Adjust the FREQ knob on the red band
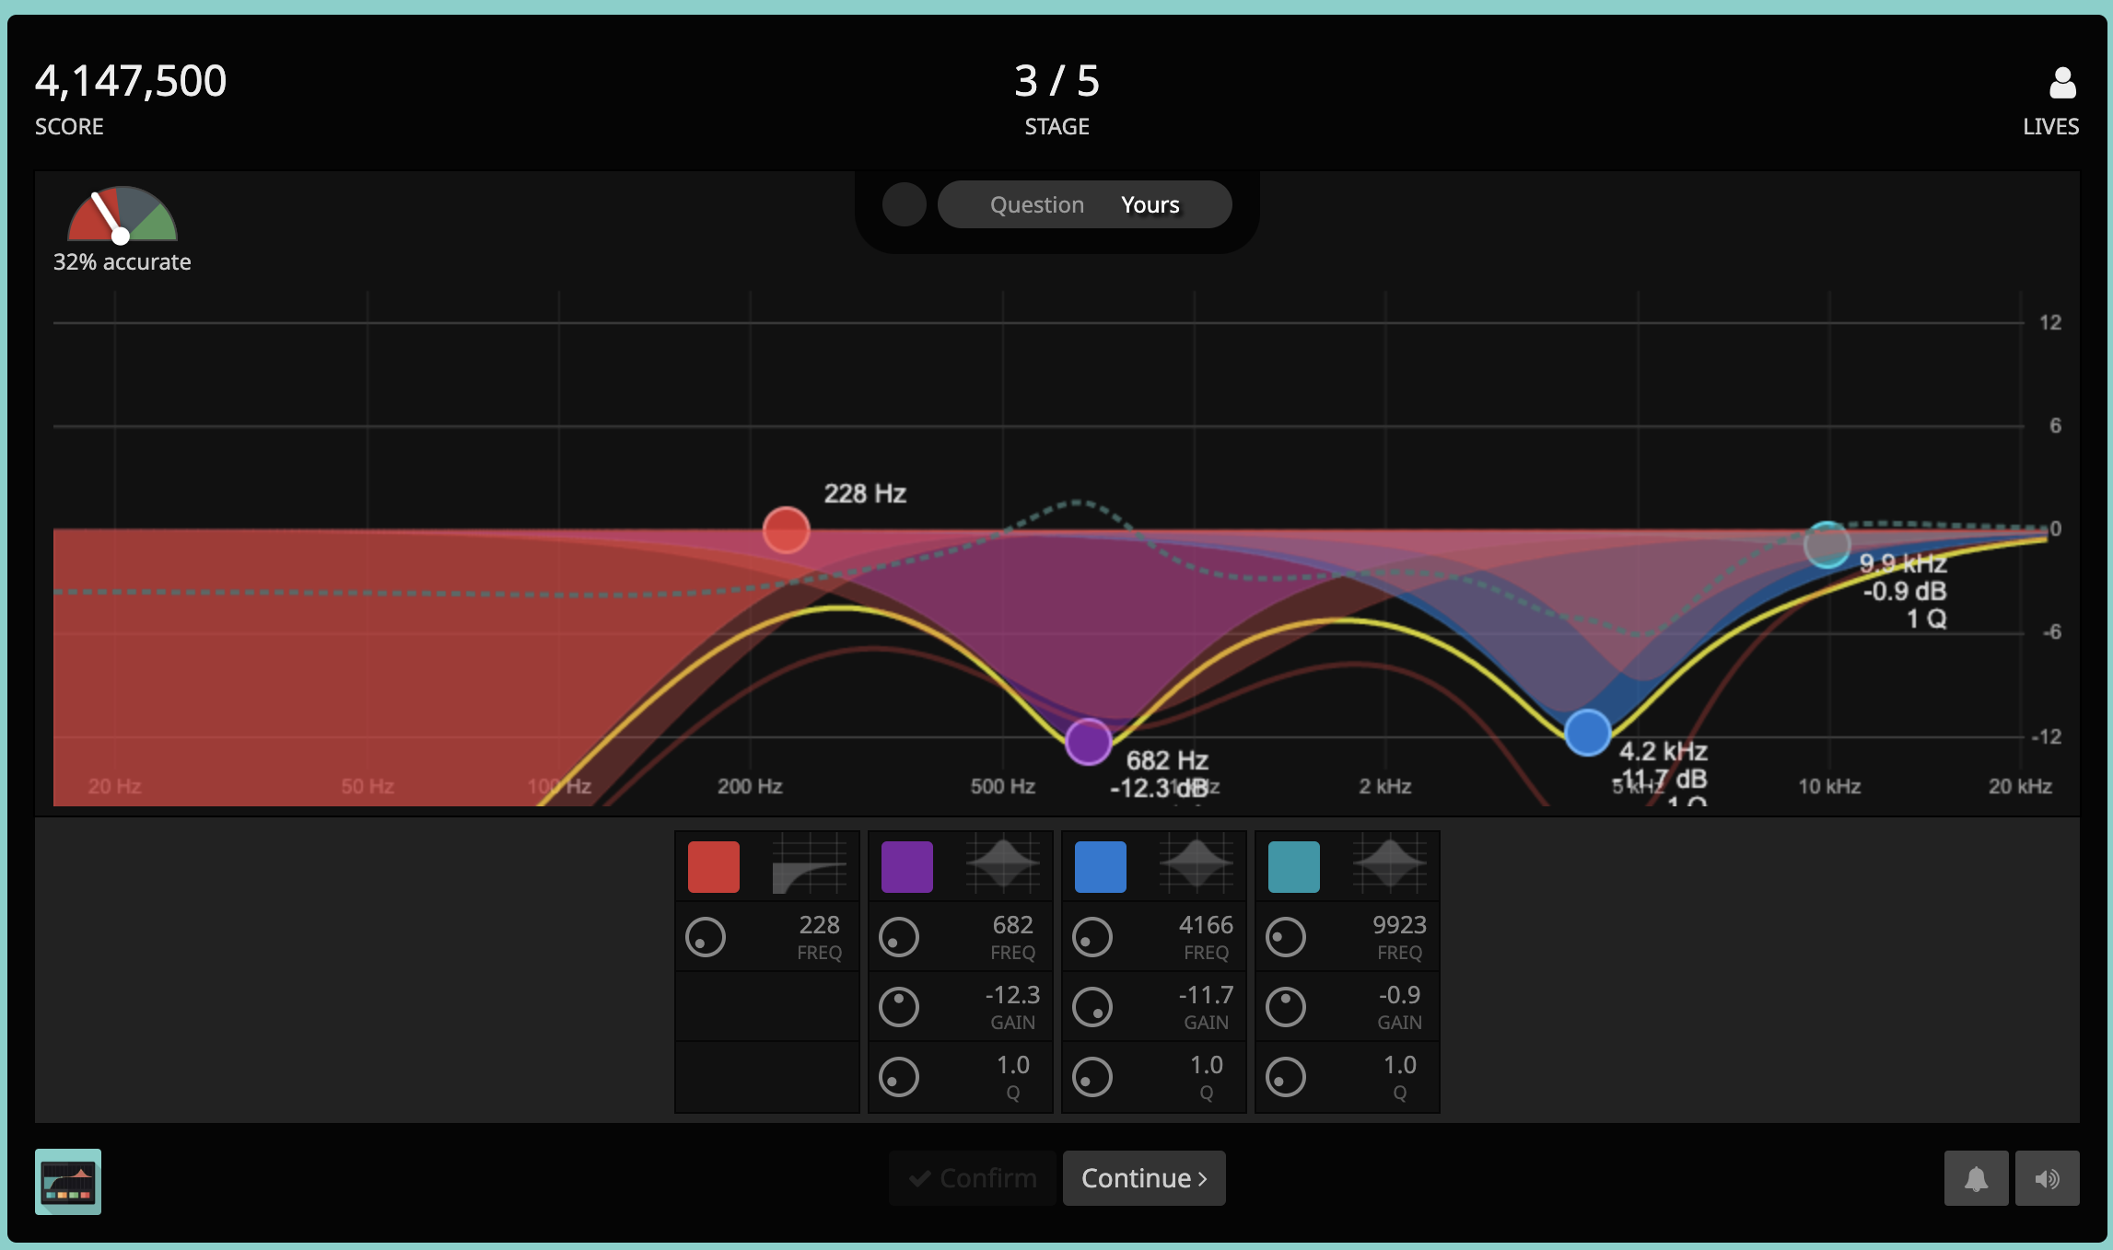Image resolution: width=2113 pixels, height=1250 pixels. [706, 936]
